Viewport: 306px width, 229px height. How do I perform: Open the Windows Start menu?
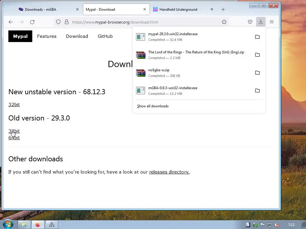(x=7, y=224)
